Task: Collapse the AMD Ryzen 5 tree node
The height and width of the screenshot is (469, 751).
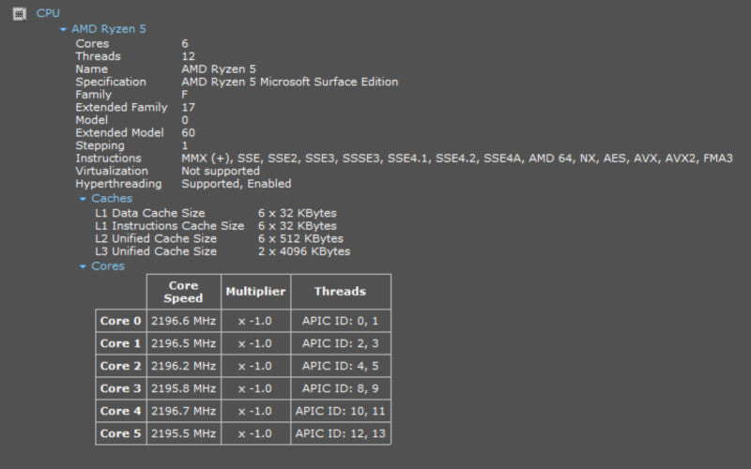Action: pyautogui.click(x=63, y=30)
